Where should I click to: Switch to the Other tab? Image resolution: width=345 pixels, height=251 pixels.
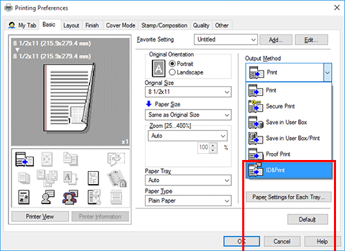coord(221,26)
